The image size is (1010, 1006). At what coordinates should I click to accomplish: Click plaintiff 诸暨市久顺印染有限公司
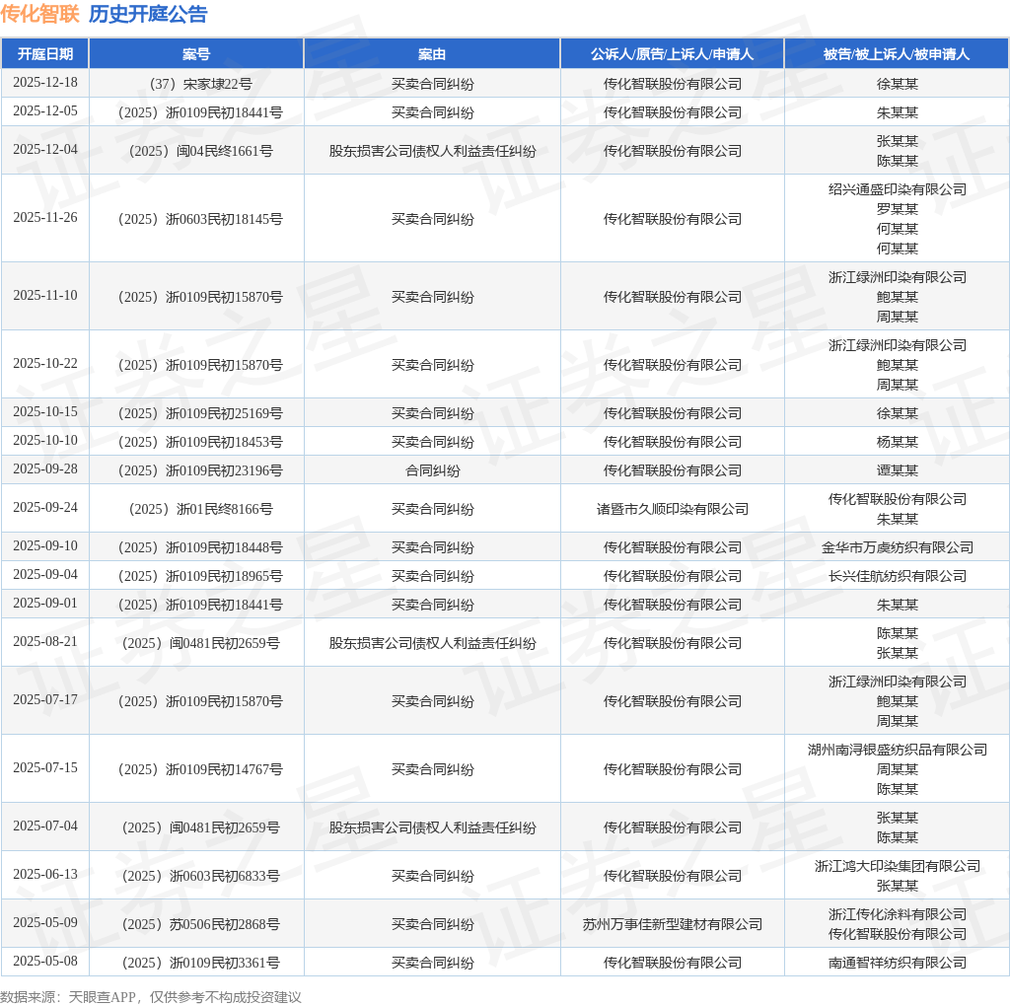click(673, 510)
